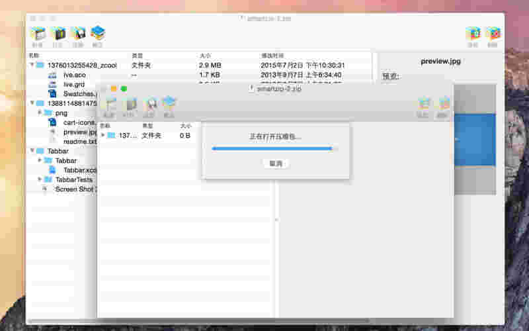Expand the TabbarTests folder
This screenshot has width=529, height=331.
coord(40,179)
